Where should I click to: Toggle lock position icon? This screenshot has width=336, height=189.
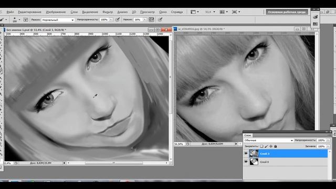point(271,146)
